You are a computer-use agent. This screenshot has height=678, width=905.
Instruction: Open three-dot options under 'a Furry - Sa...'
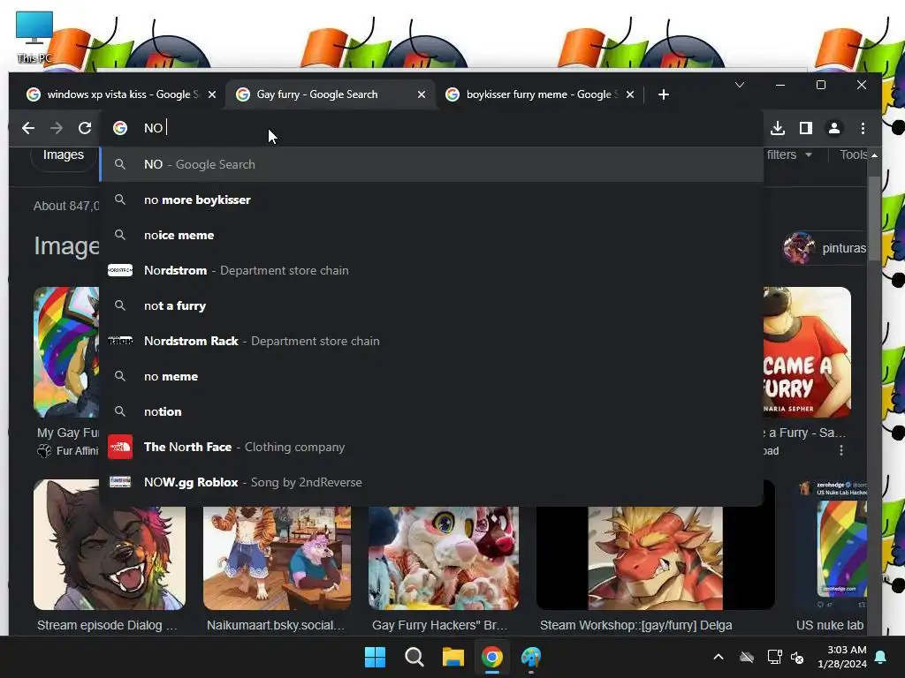pos(841,450)
